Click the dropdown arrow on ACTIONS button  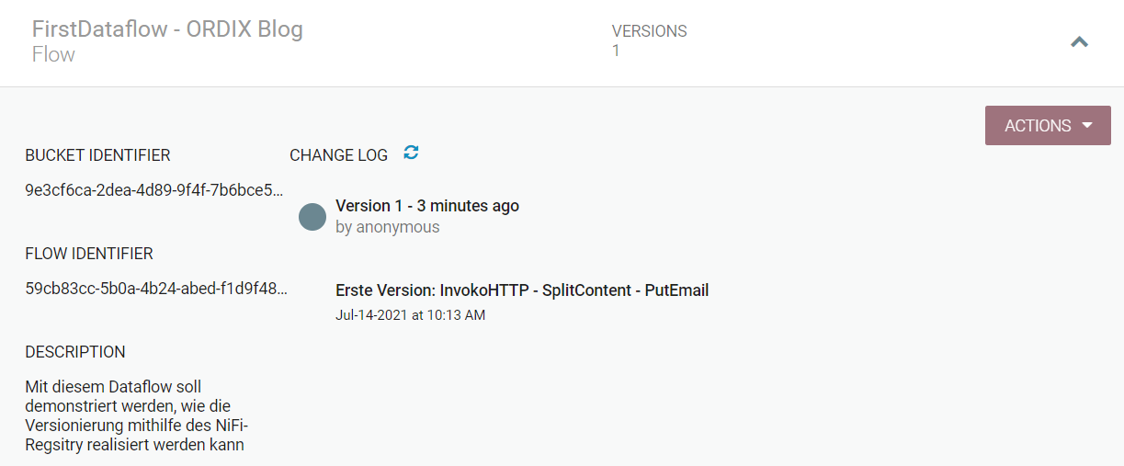point(1087,126)
